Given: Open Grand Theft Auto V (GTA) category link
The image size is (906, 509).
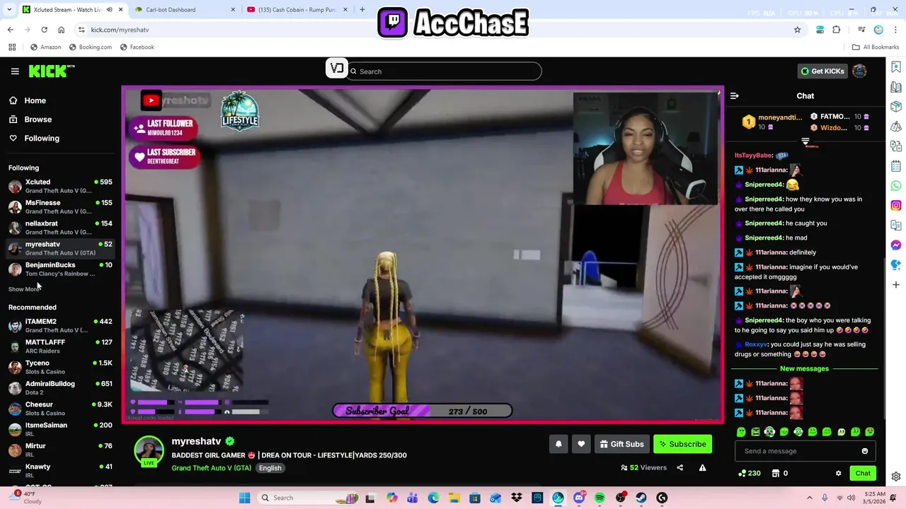Looking at the screenshot, I should 211,468.
